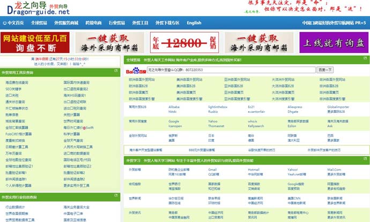This screenshot has height=222, width=370.
Task: Open the SEO关键字 tool link
Action: [13, 89]
